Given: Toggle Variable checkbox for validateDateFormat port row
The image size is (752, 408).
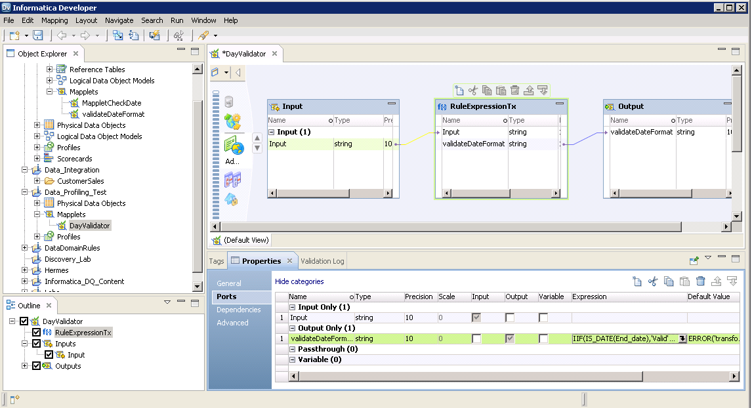Looking at the screenshot, I should [x=543, y=338].
